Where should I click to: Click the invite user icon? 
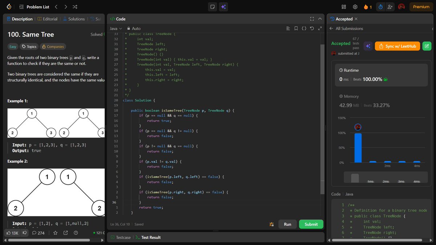[390, 7]
